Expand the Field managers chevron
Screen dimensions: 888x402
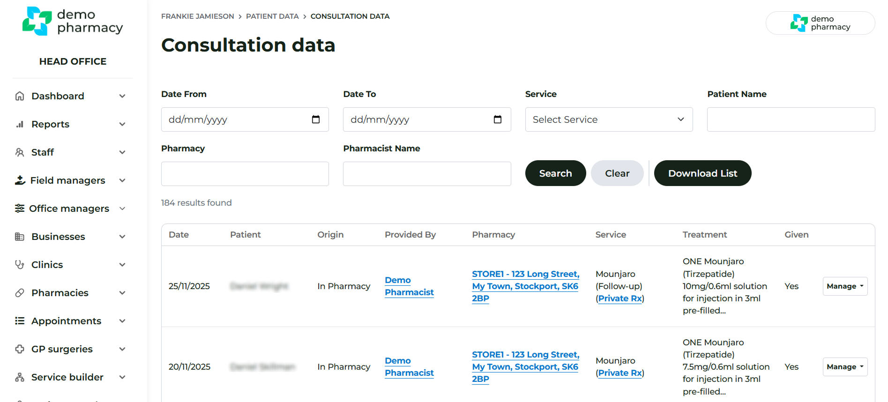pos(122,180)
